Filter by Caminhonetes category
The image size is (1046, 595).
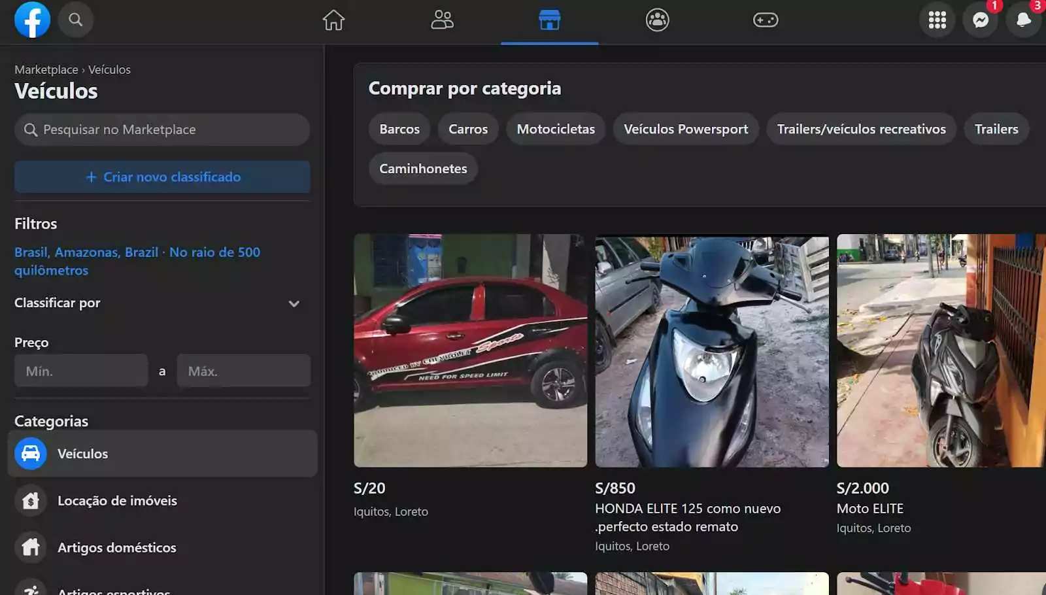point(423,168)
